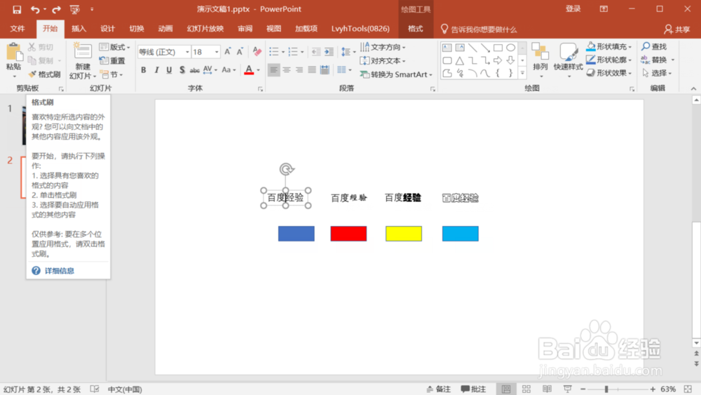Toggle align left paragraph
This screenshot has height=395, width=701.
273,69
